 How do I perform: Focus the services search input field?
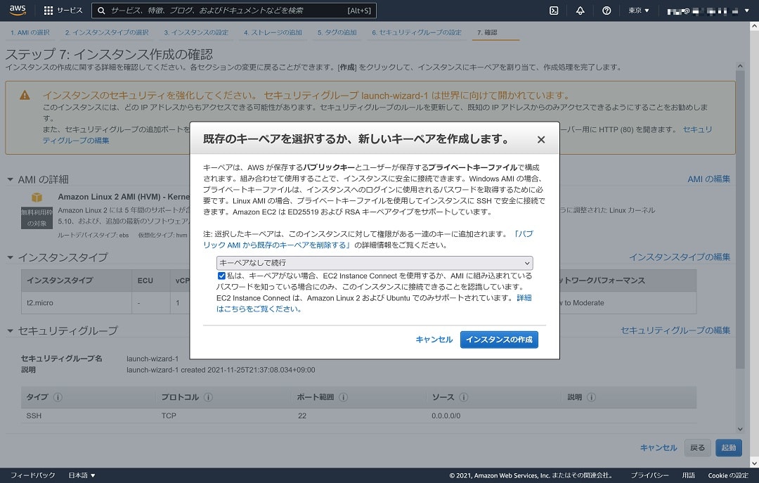coord(234,10)
